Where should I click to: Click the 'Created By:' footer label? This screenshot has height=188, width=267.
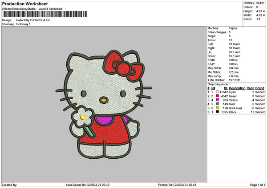click(x=9, y=185)
